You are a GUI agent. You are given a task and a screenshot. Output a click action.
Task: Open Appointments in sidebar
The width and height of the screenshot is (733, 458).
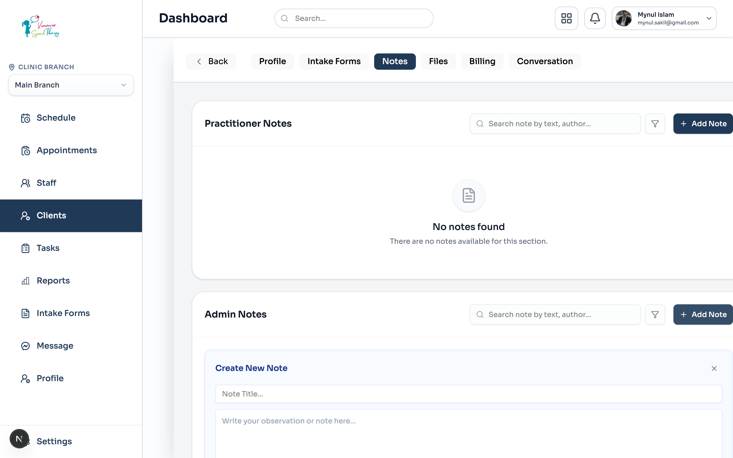[71, 151]
